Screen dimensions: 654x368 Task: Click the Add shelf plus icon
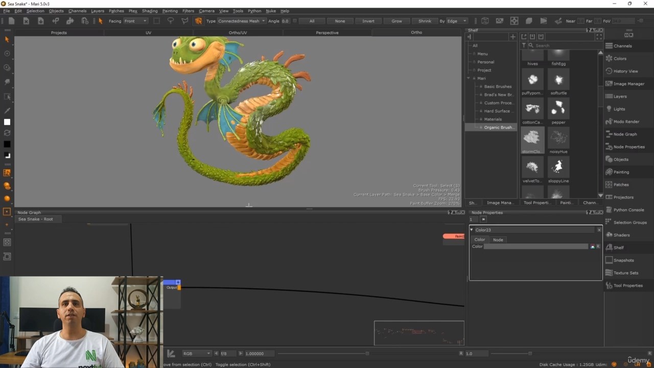(x=512, y=37)
